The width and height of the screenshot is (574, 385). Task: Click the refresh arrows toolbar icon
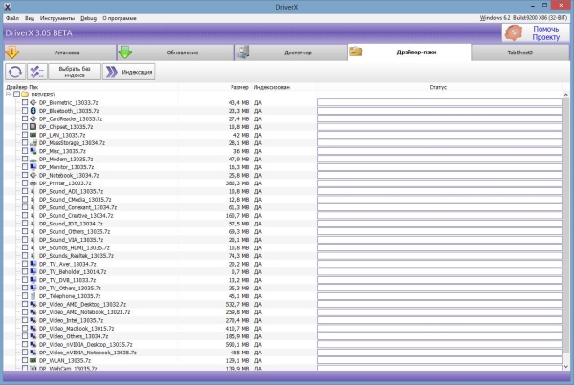[x=15, y=72]
